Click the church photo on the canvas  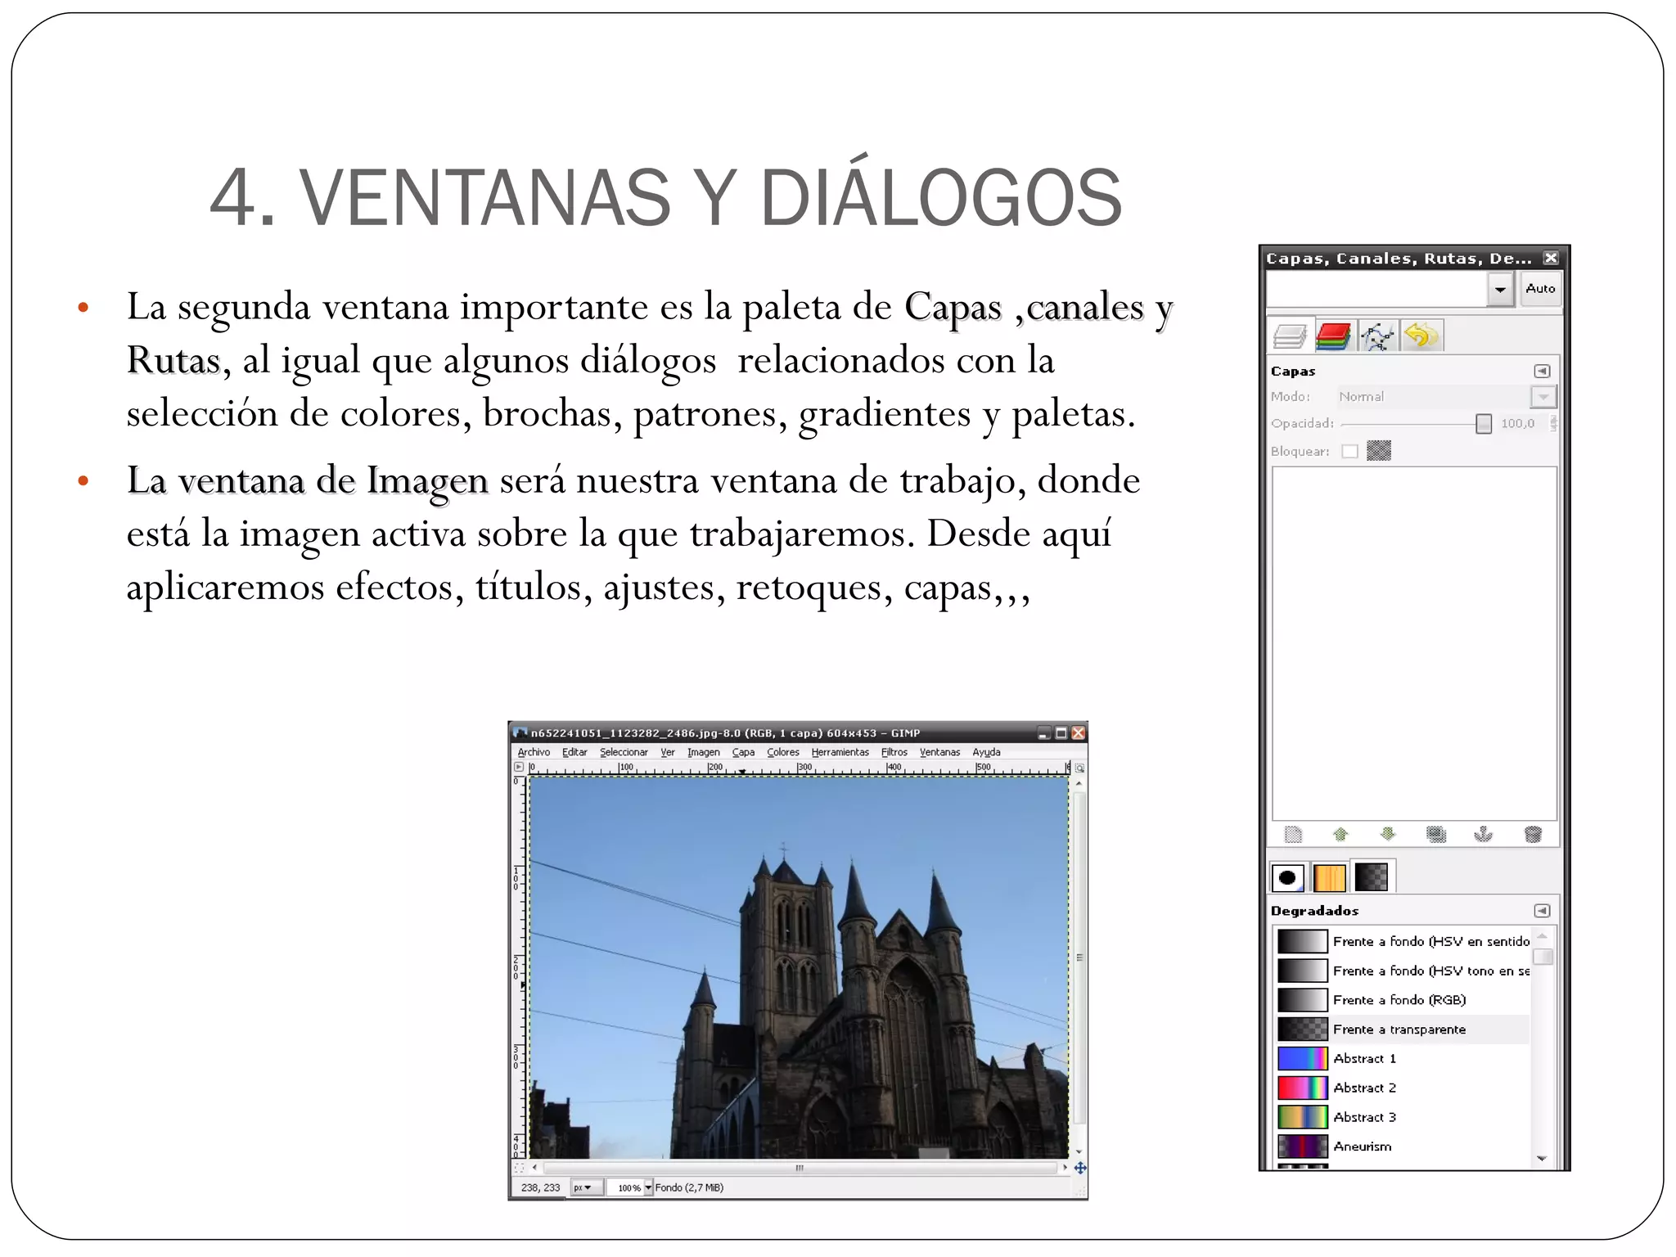coord(799,967)
